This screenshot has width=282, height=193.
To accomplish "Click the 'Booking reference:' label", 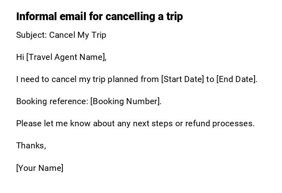I will [52, 101].
